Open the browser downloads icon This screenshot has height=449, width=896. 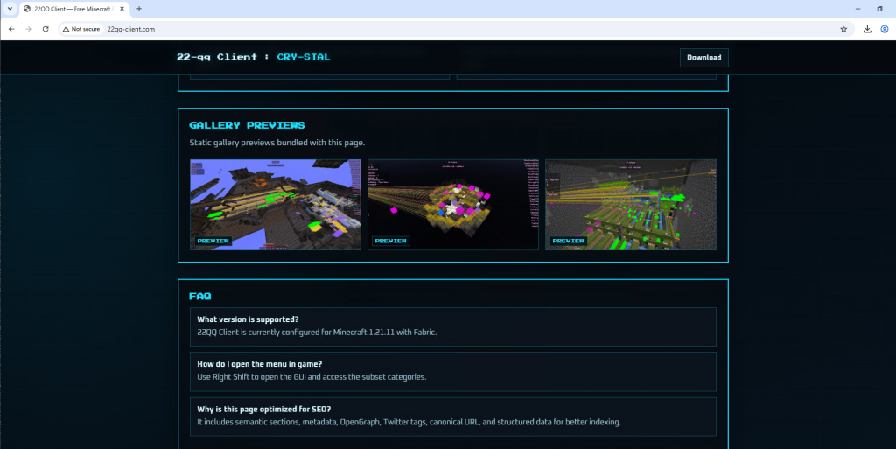coord(867,29)
